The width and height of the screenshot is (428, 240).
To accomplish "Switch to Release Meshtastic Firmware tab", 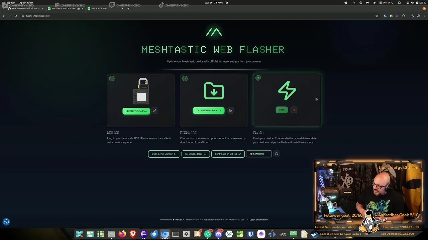I will [26, 9].
